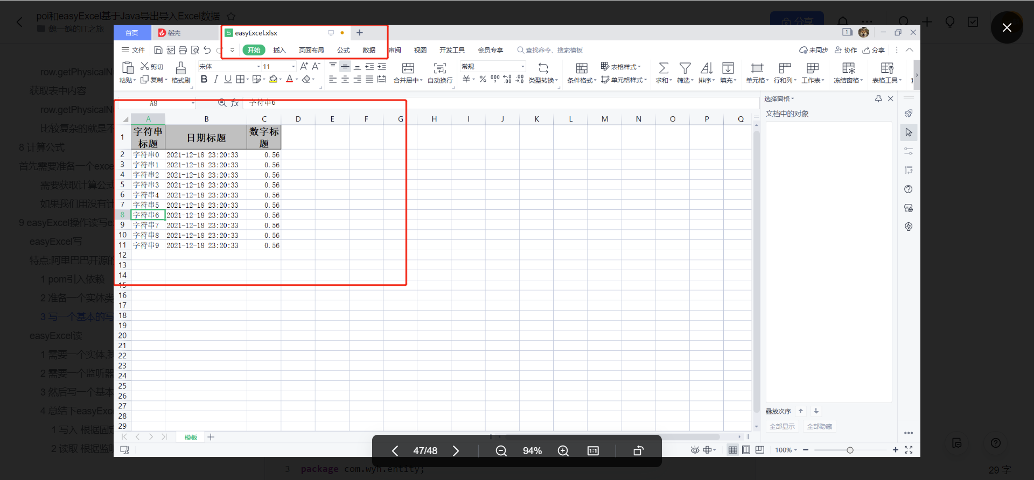Switch to 视图 (View) ribbon tab
The image size is (1034, 480).
click(x=420, y=50)
